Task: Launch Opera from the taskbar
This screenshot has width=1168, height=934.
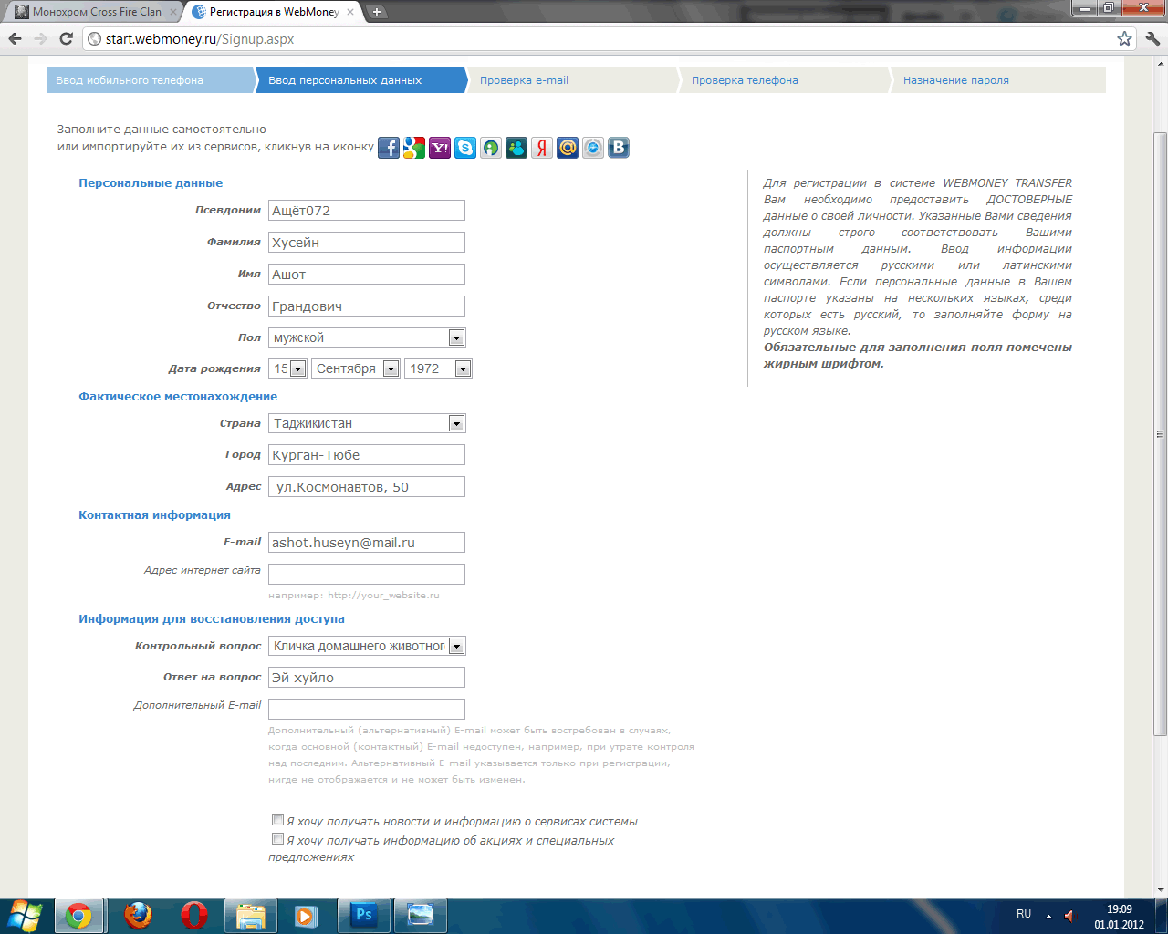Action: click(x=194, y=916)
